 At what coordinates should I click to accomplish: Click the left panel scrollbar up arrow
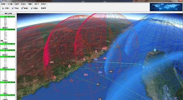point(16,17)
